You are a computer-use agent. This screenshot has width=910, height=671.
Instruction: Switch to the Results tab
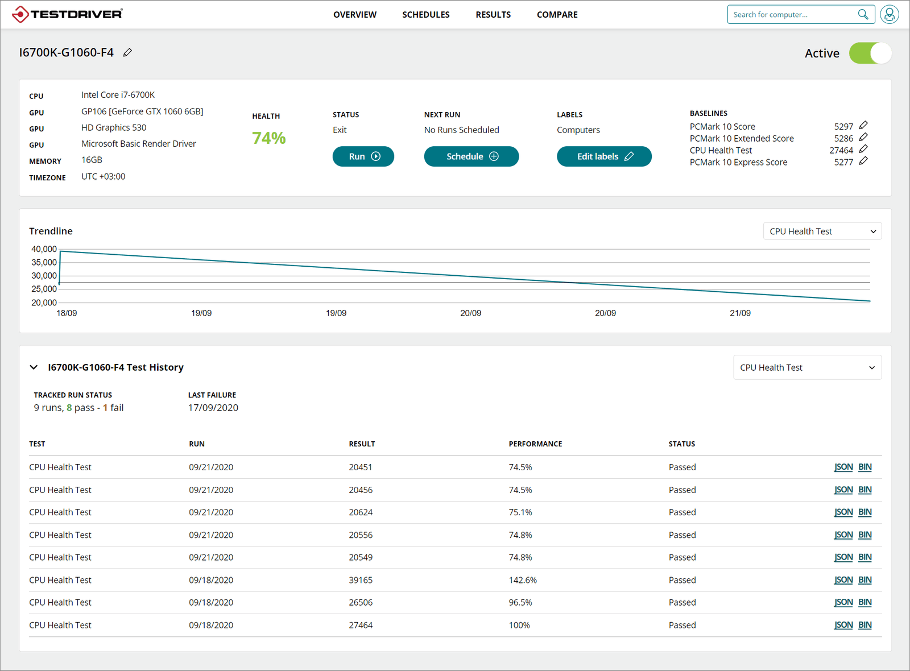coord(493,15)
